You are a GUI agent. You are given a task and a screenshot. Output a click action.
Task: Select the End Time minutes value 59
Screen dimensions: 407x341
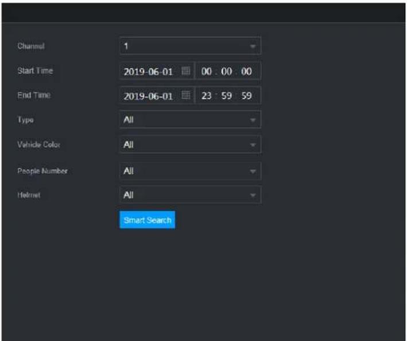[226, 95]
